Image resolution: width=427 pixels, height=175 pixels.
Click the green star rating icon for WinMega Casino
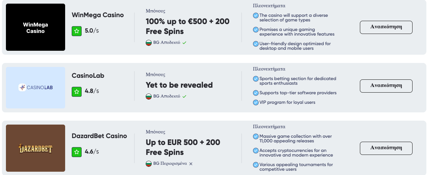[x=77, y=31]
